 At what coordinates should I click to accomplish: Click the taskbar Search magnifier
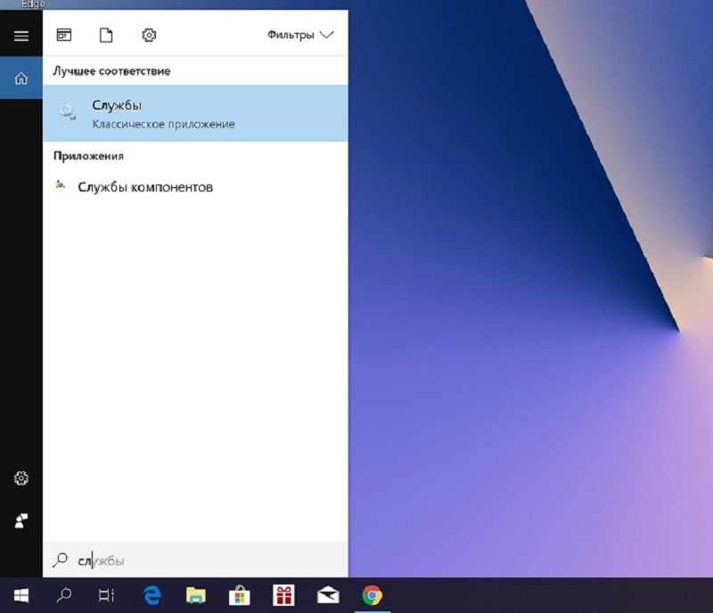[63, 595]
